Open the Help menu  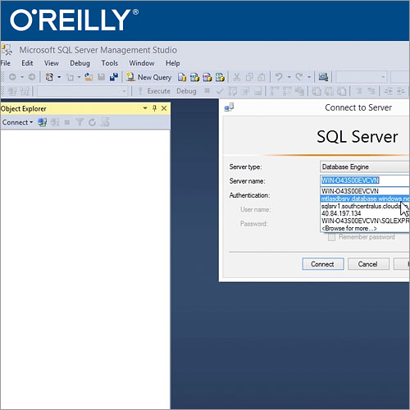(173, 63)
